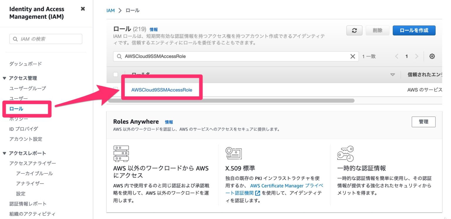Clear the role search text
The width and height of the screenshot is (451, 219).
pyautogui.click(x=353, y=56)
